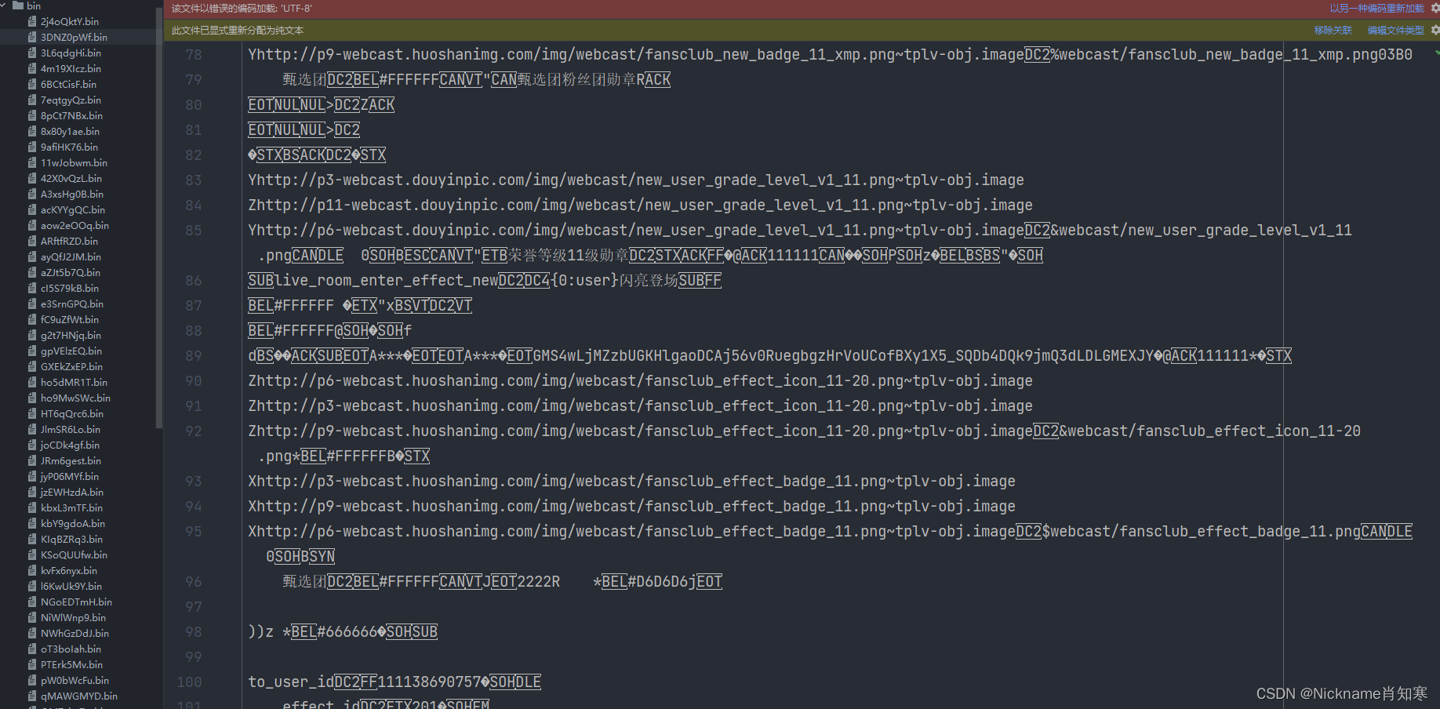Open file 6BCtCisF.bin

[68, 84]
